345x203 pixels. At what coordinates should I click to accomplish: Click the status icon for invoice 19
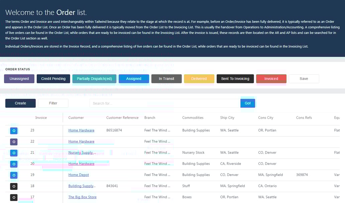coord(14,175)
